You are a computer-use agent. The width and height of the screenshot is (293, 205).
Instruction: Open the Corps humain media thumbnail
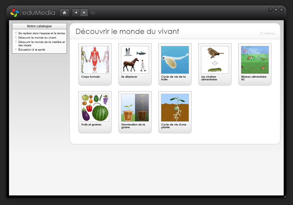pos(95,60)
